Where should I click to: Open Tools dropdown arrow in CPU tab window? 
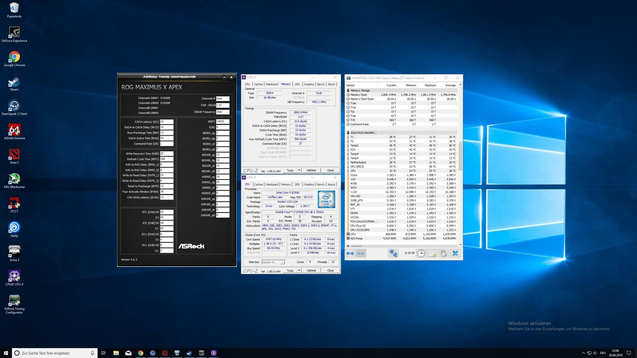click(x=299, y=270)
